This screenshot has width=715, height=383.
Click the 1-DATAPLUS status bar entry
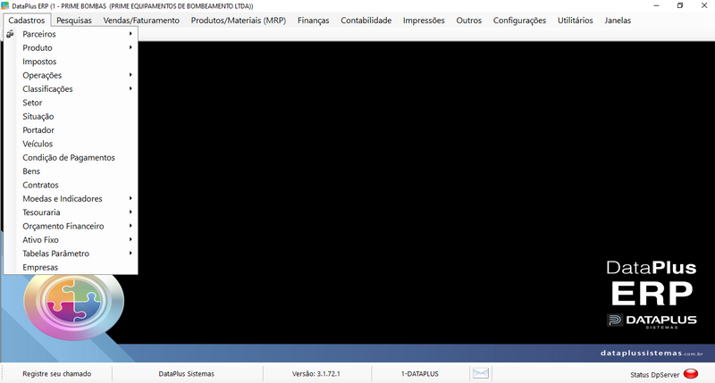point(420,374)
